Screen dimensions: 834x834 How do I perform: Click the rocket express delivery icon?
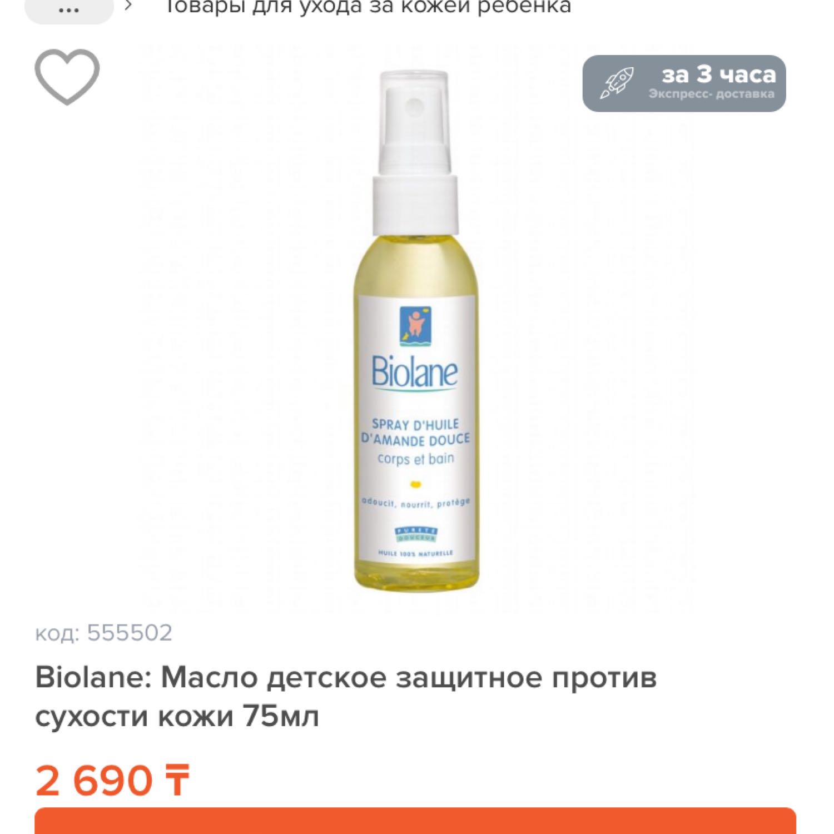(x=617, y=83)
